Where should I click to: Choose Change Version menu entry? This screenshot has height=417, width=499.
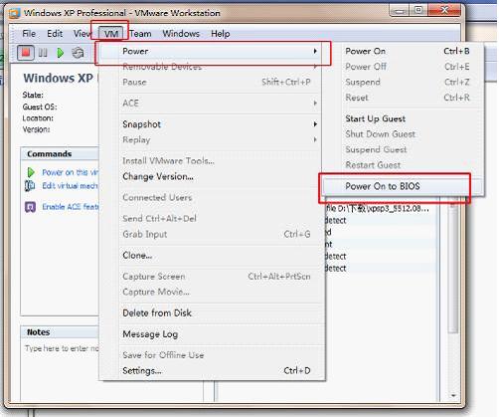click(211, 176)
